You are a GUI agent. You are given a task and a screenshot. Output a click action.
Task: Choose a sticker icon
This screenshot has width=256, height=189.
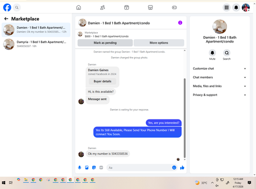coord(94,168)
